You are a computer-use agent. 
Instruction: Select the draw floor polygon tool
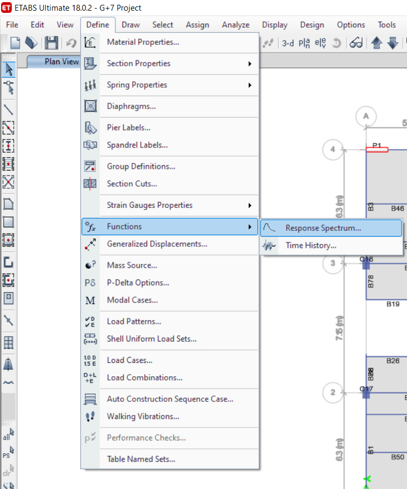[9, 204]
